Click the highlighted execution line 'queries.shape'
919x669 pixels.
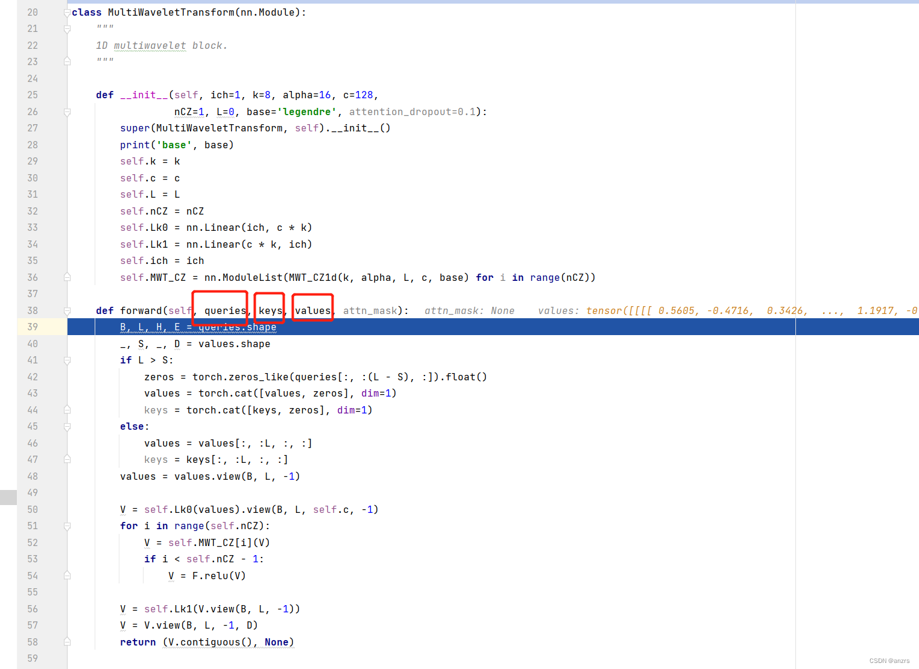point(238,327)
